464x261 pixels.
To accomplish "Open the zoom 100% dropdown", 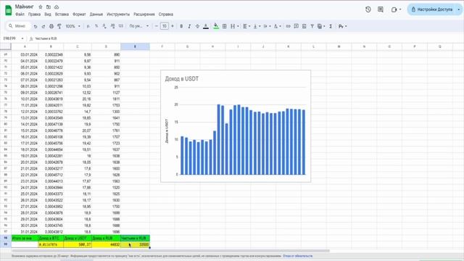I will 72,26.
